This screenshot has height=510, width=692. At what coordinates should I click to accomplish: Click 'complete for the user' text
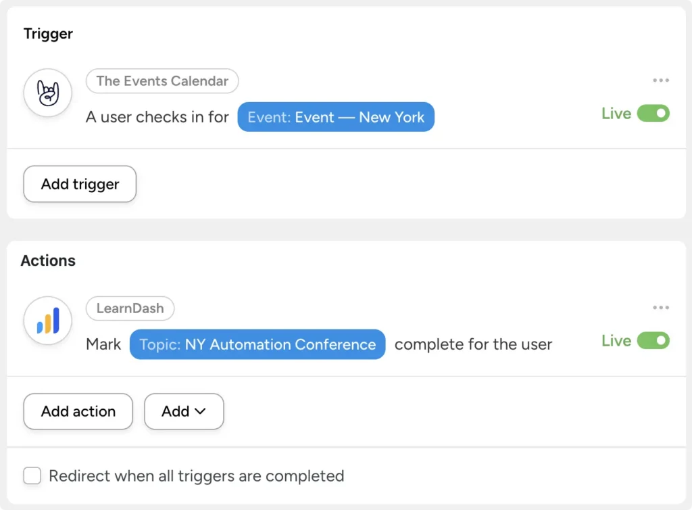(x=473, y=344)
